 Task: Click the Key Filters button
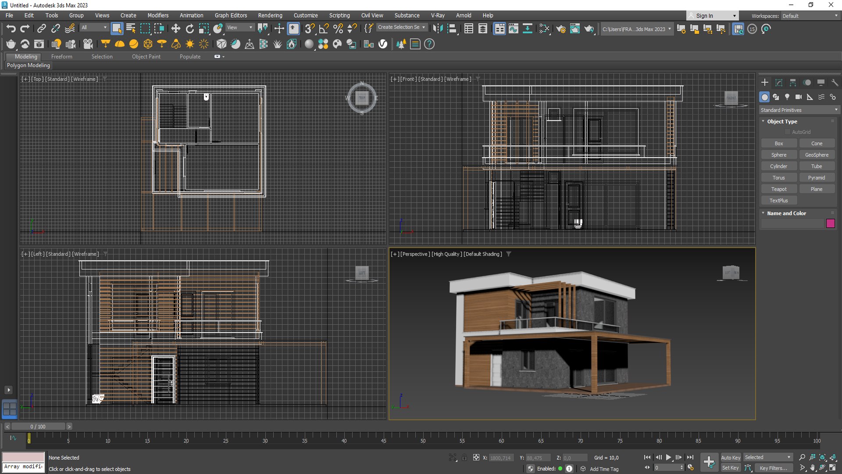coord(774,468)
